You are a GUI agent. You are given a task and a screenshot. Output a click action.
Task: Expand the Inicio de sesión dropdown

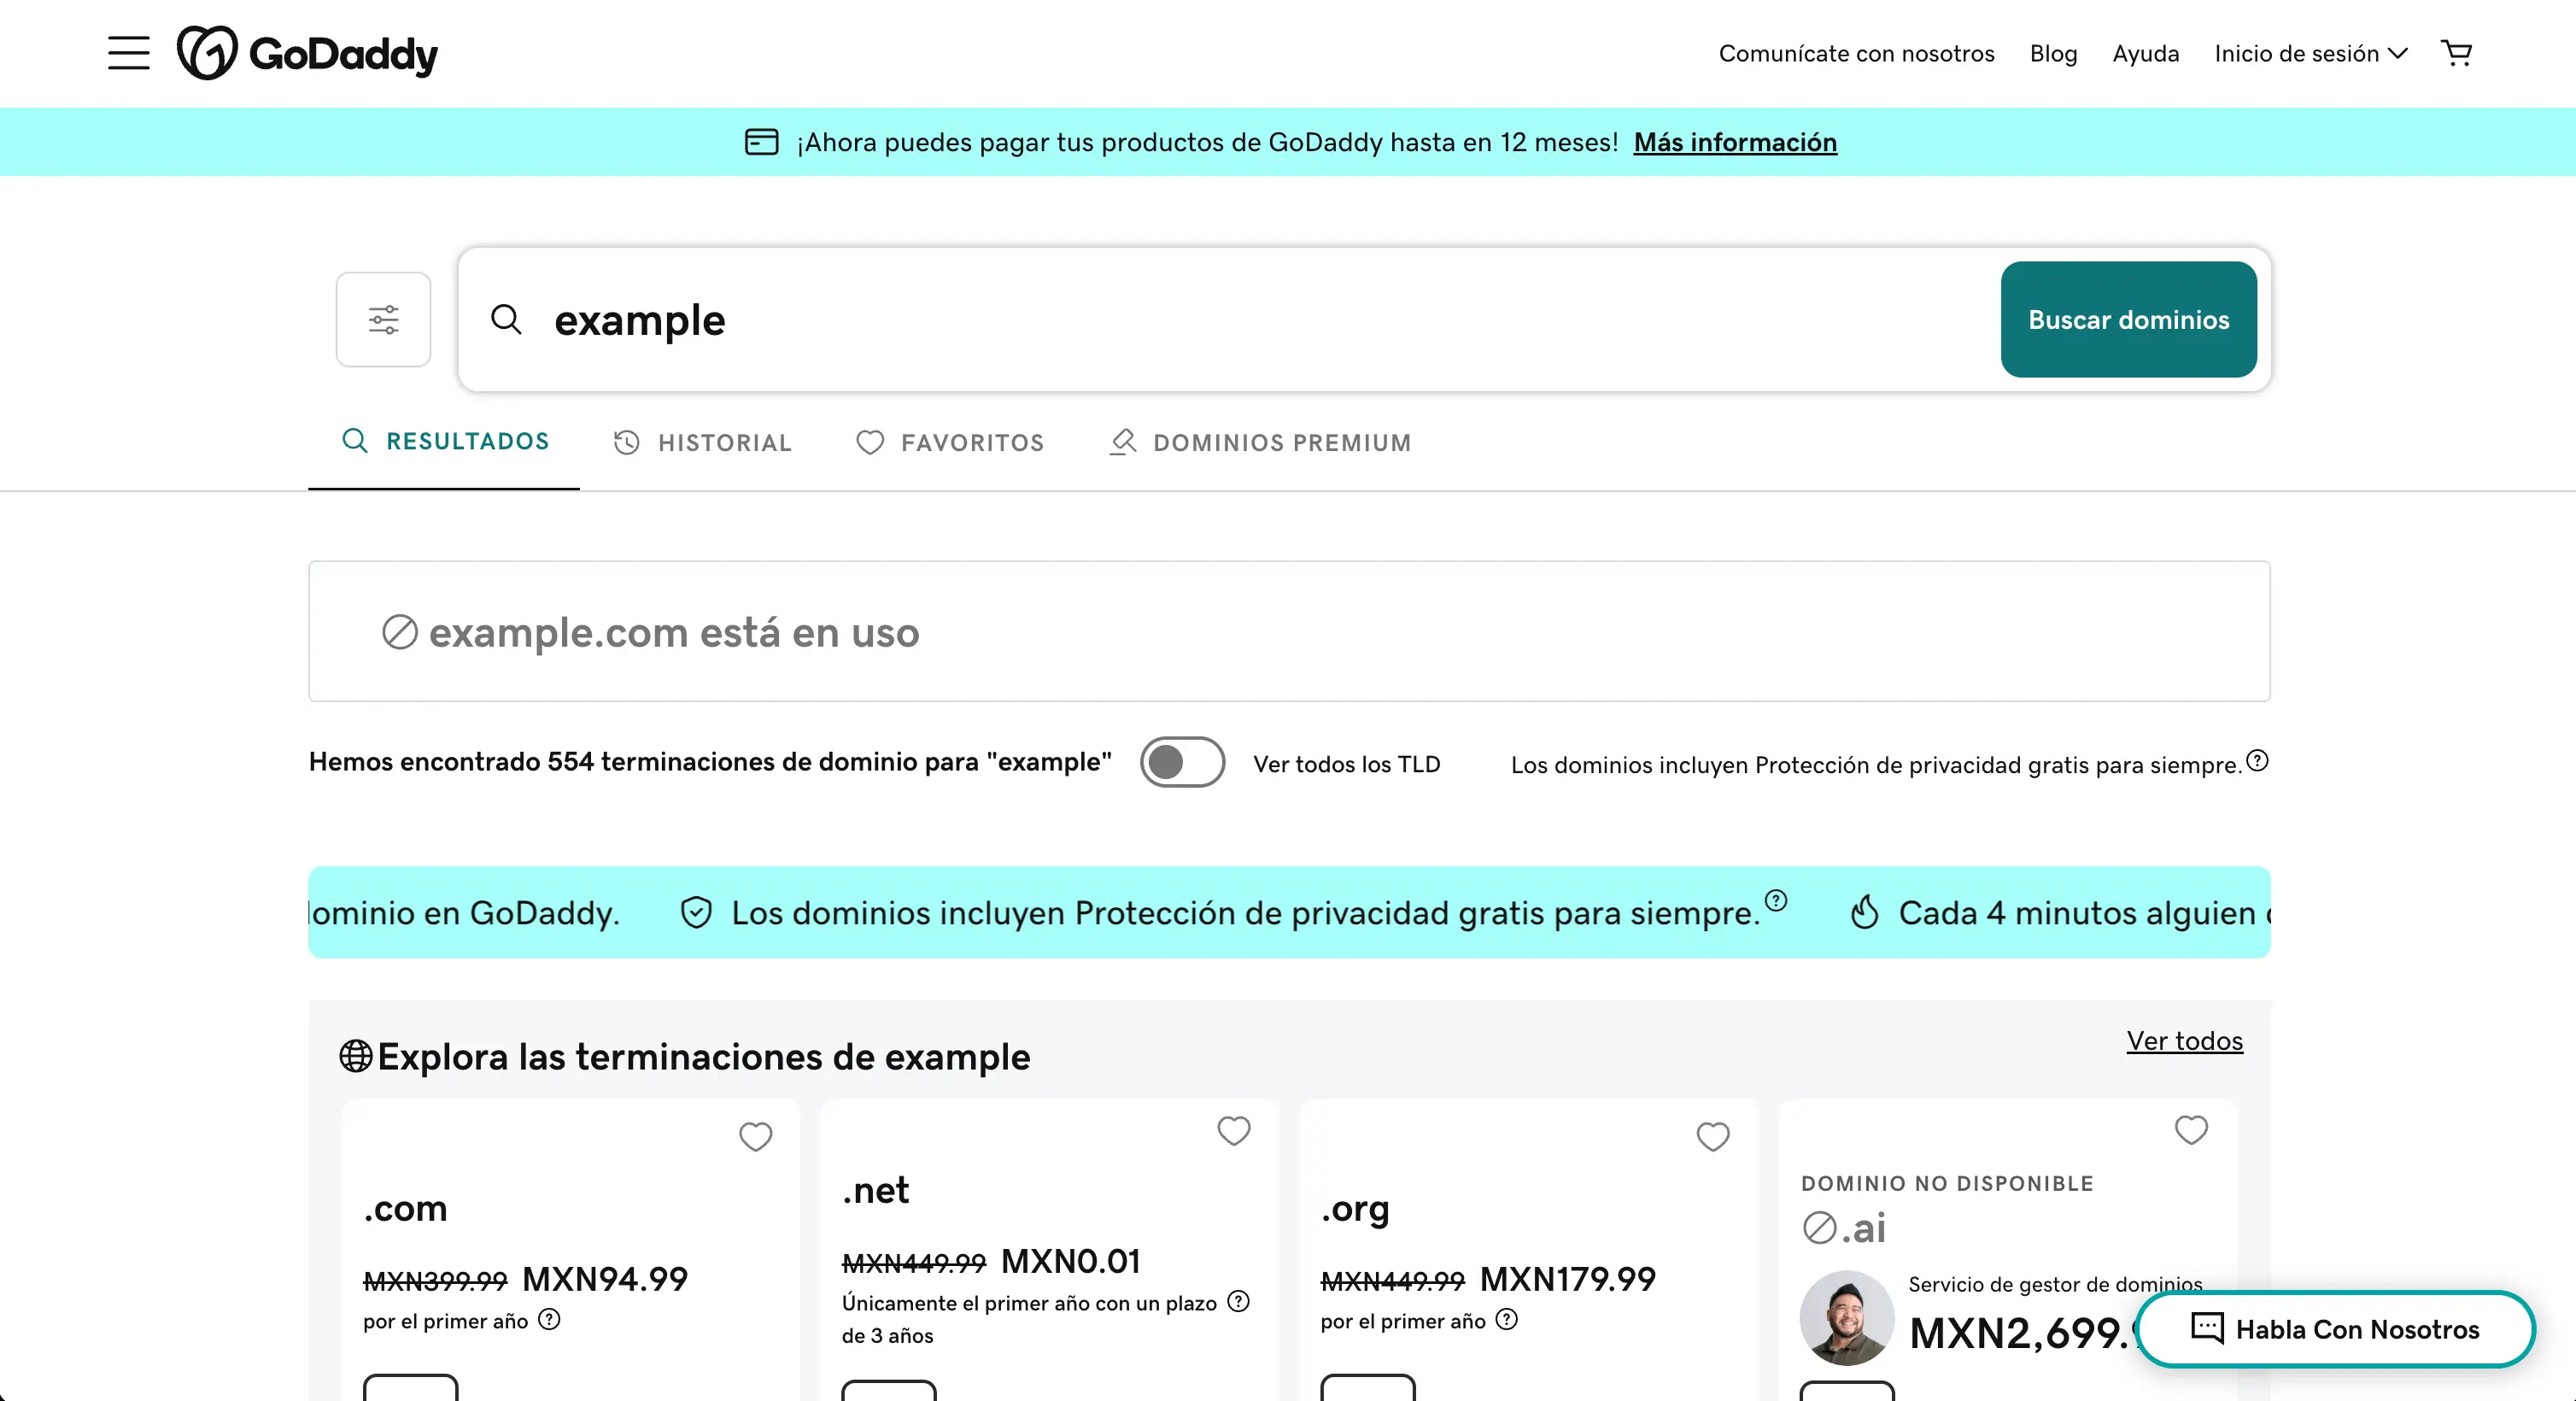(x=2310, y=53)
